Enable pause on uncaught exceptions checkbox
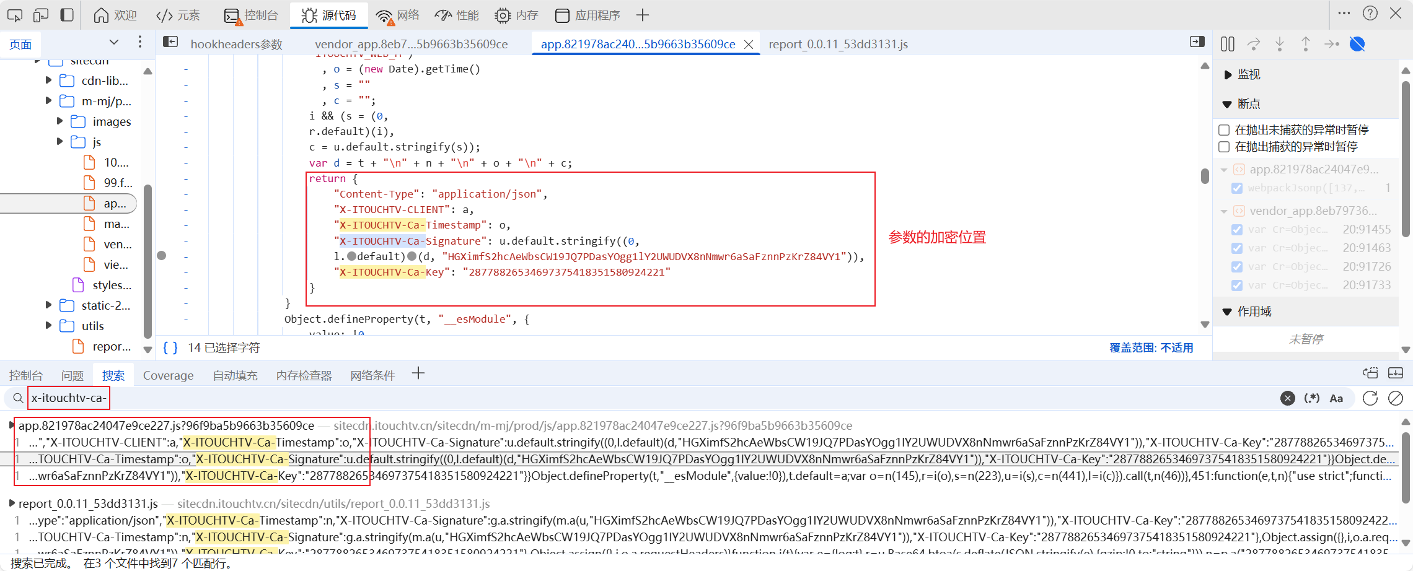The image size is (1413, 571). click(x=1224, y=130)
